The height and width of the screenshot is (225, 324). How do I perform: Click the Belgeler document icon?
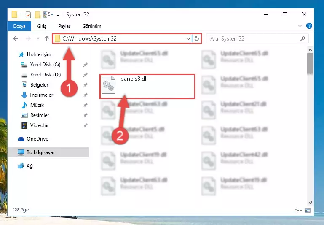24,85
